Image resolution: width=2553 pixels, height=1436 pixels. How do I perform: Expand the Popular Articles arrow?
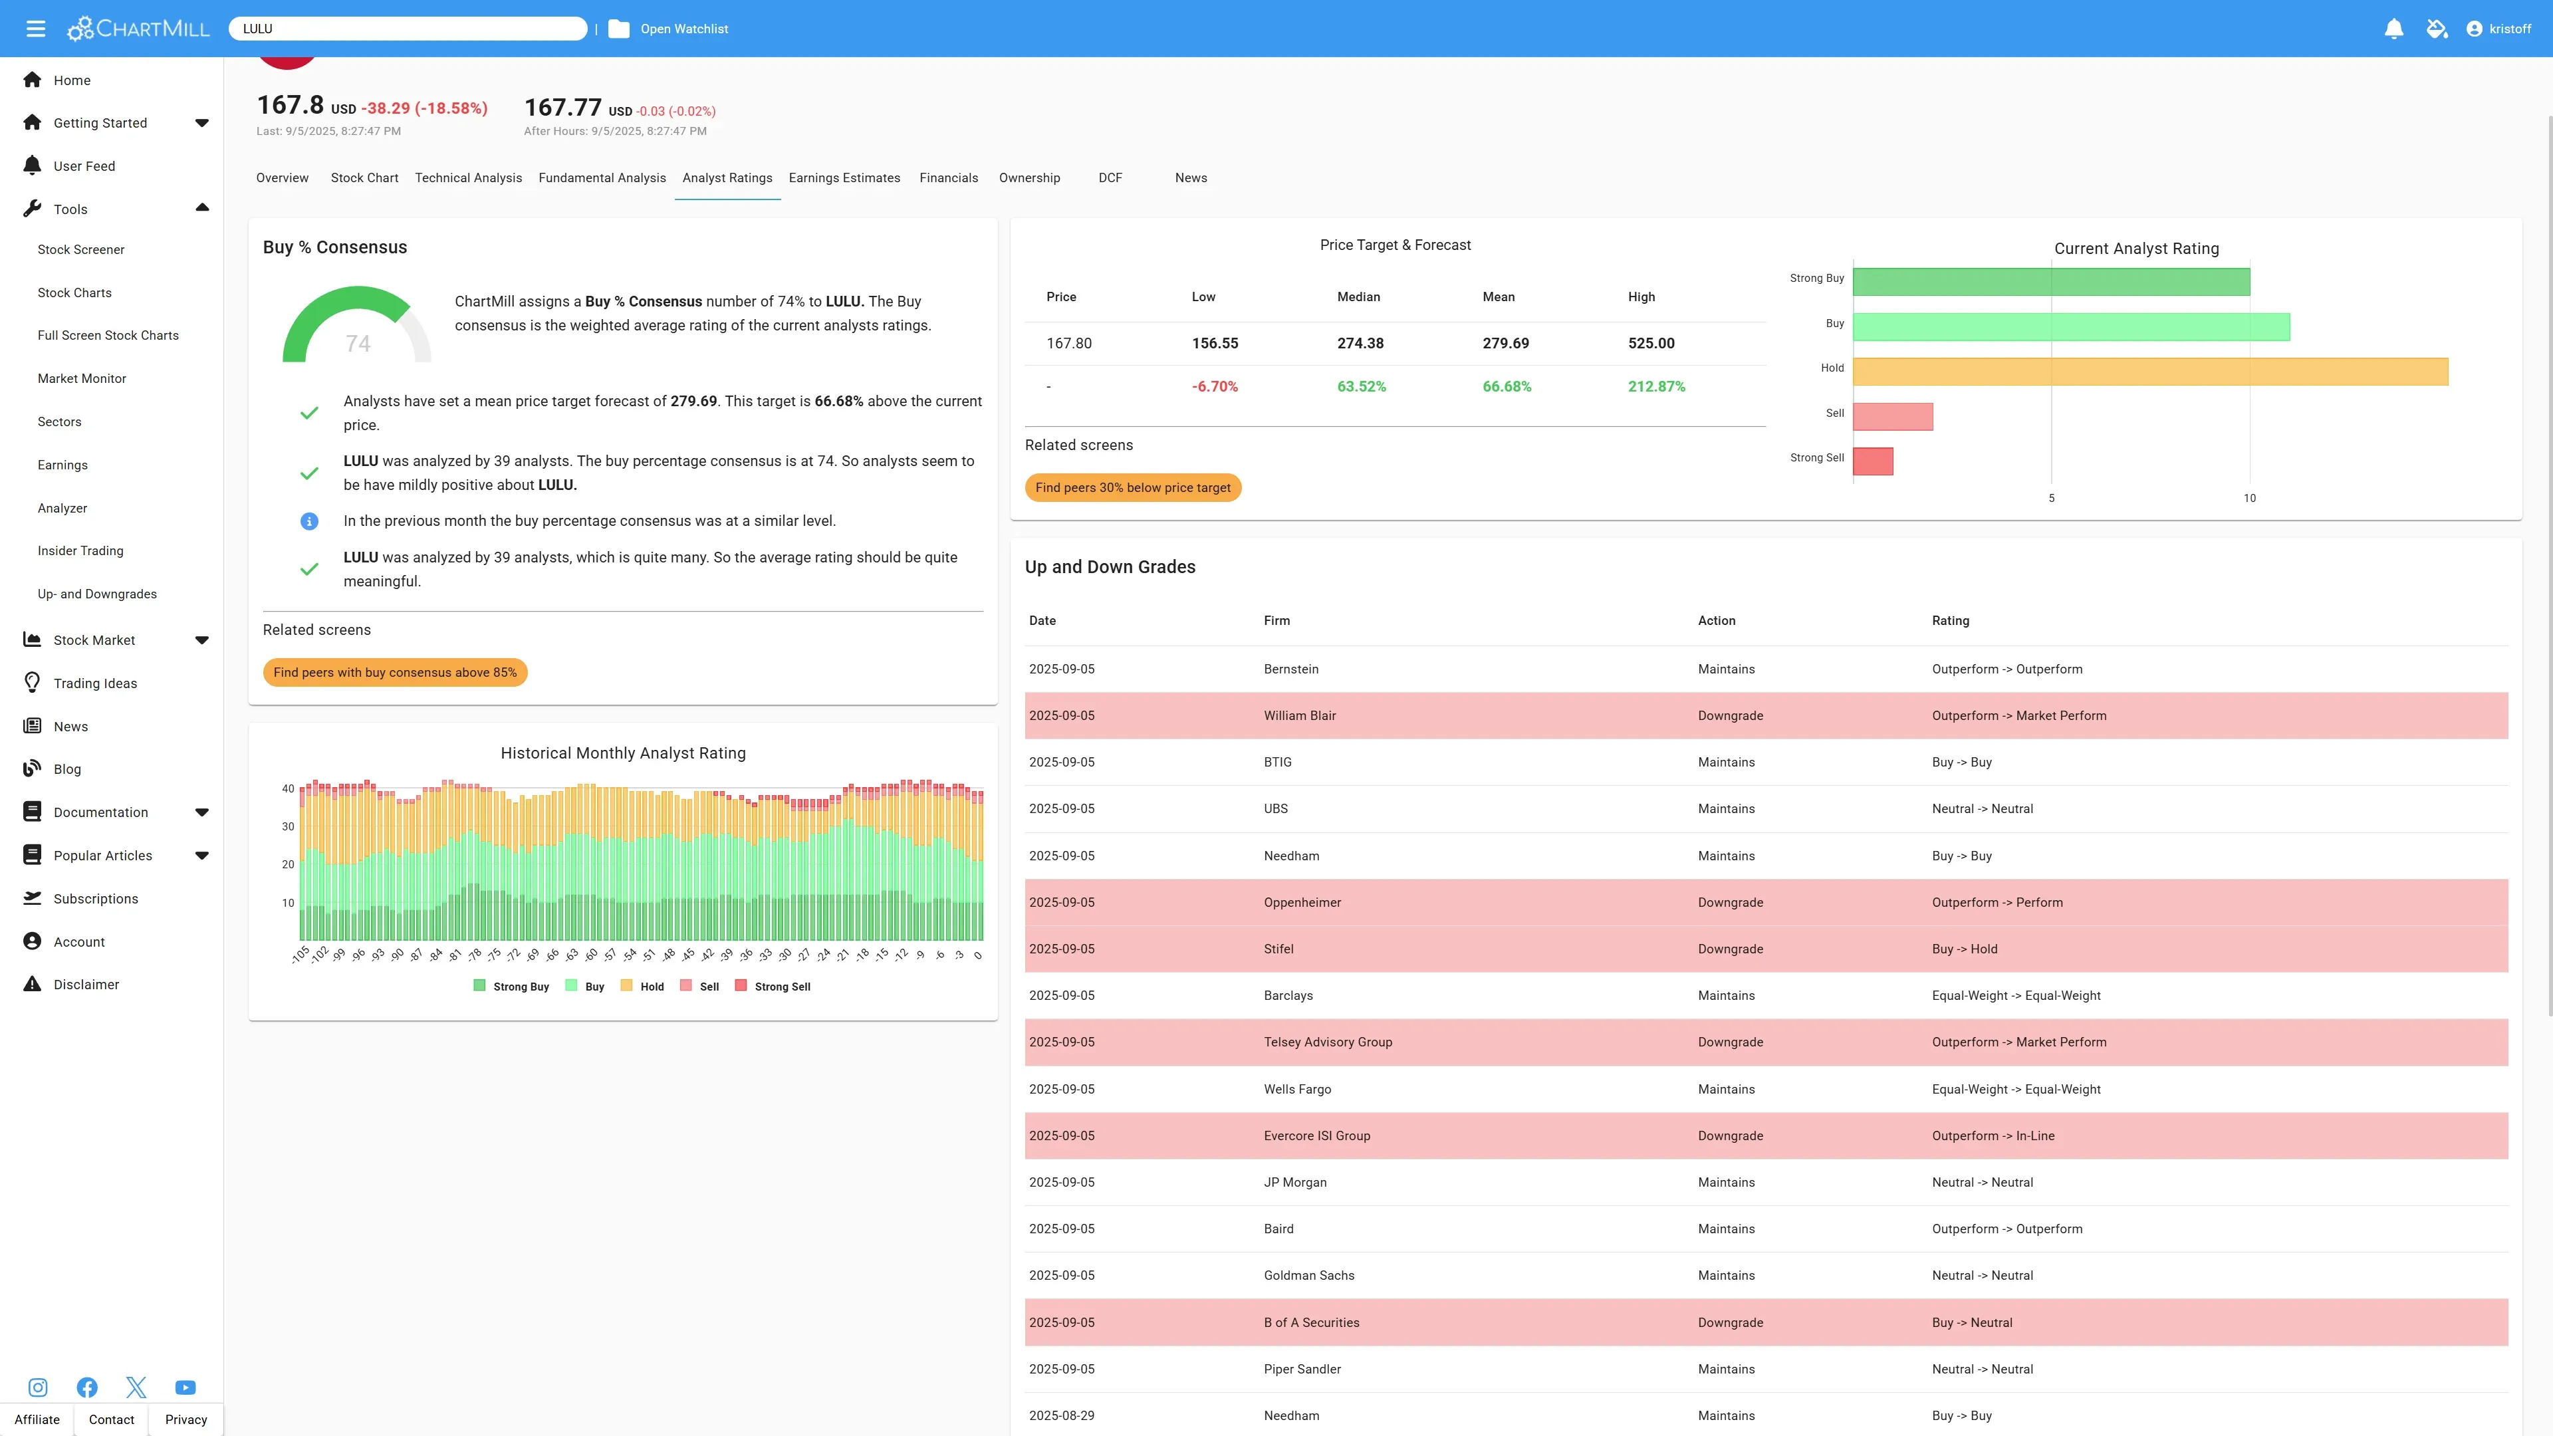tap(202, 855)
